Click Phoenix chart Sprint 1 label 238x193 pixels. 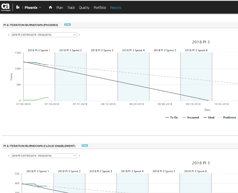[39, 50]
